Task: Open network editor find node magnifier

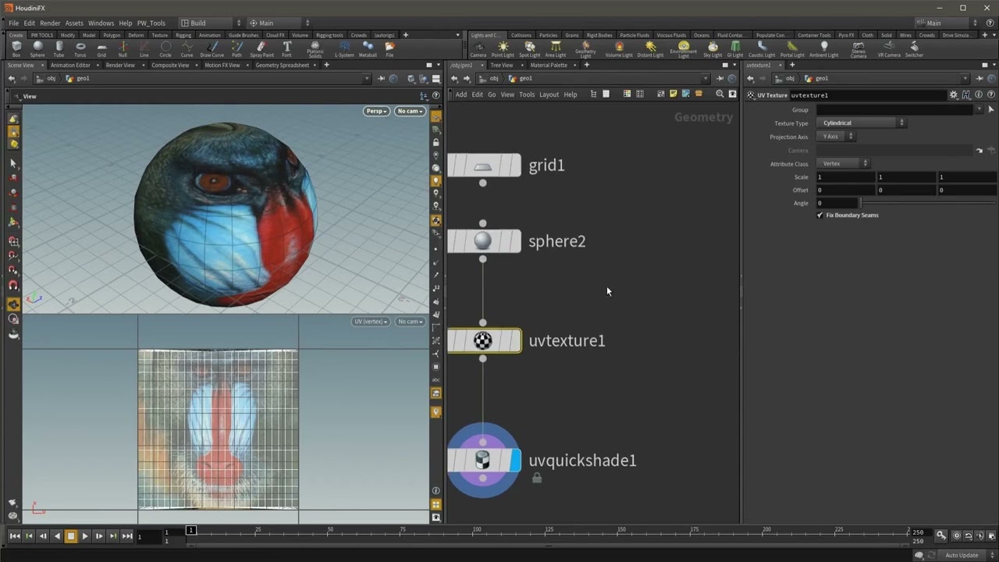Action: point(720,94)
